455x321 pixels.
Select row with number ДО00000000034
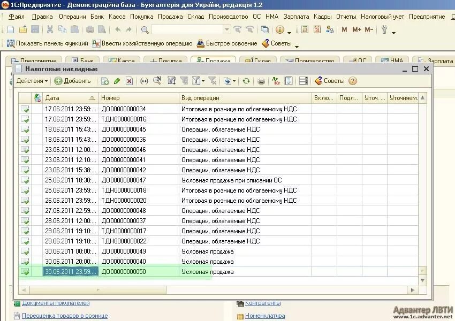pyautogui.click(x=218, y=109)
